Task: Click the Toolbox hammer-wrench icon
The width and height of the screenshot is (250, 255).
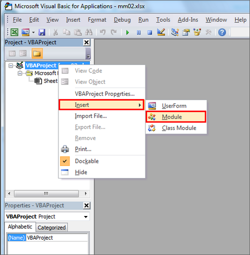Action: pos(208,32)
